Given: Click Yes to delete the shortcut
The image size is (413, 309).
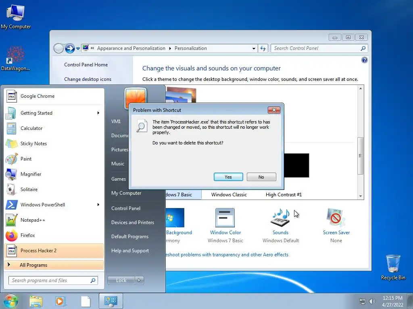Looking at the screenshot, I should [x=228, y=177].
